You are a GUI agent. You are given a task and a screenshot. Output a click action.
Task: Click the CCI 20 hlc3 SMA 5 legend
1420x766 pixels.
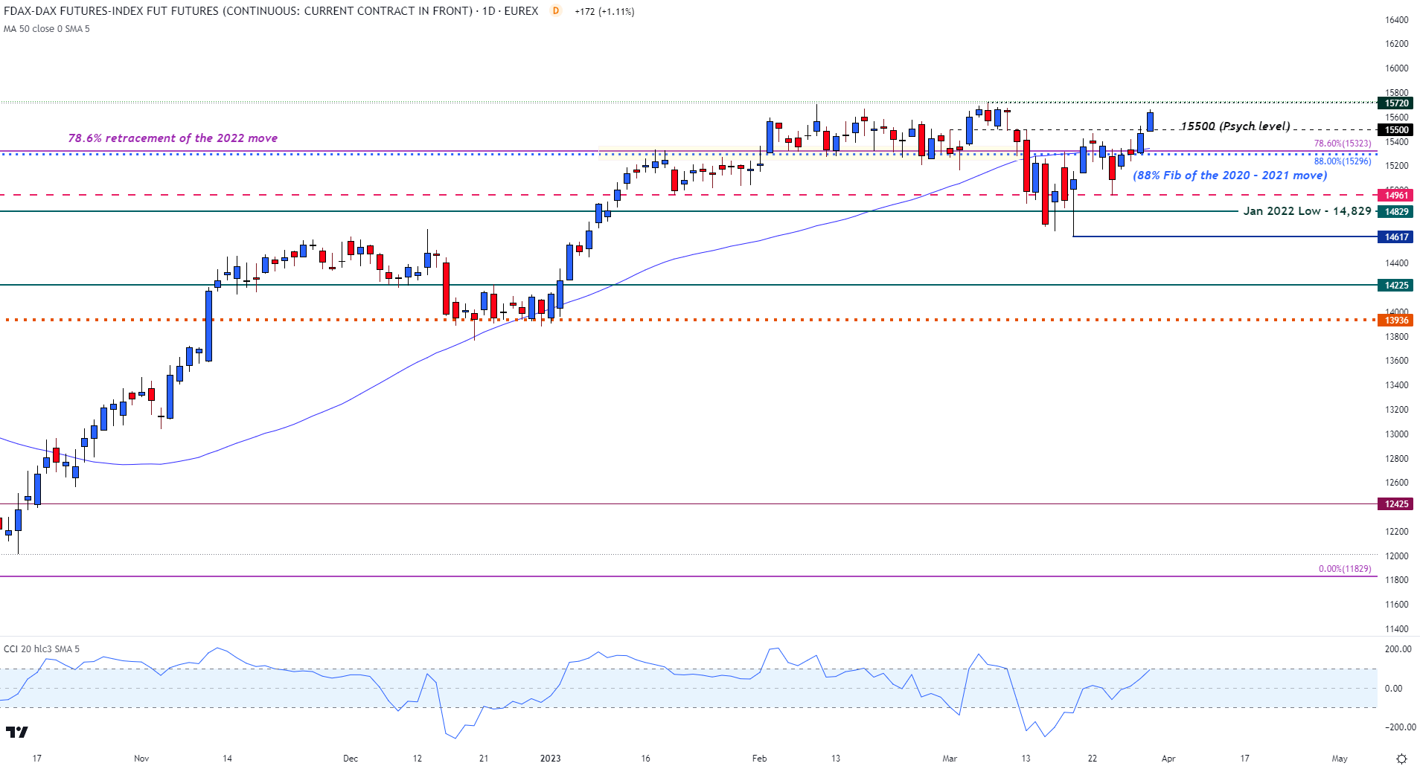coord(42,649)
